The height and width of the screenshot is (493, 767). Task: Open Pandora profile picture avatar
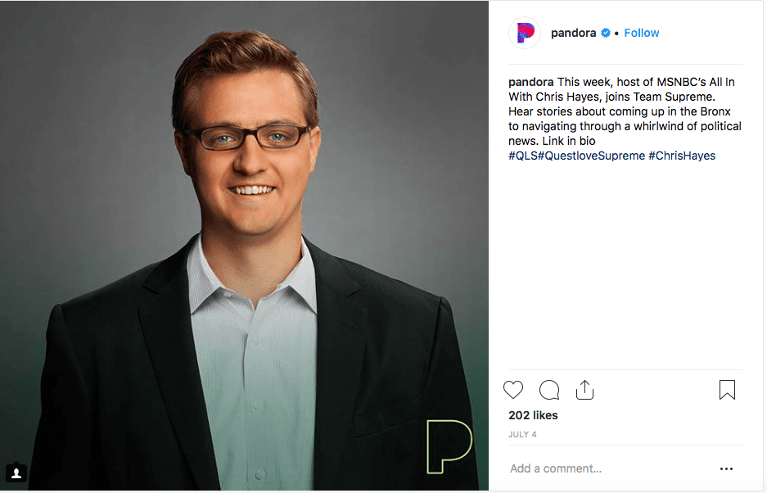(x=525, y=33)
